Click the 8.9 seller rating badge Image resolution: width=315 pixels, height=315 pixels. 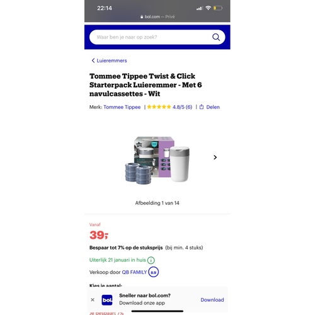(154, 272)
